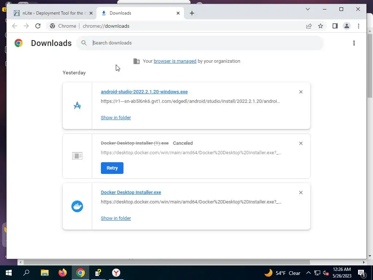Viewport: 373px width, 280px height.
Task: Click the vertical page scrollbar thumb
Action: [x=370, y=66]
